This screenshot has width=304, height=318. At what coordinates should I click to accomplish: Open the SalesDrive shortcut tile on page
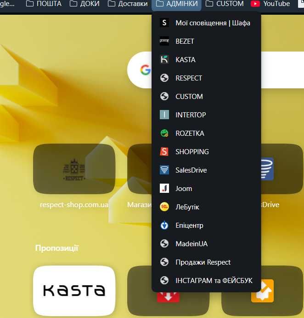[x=282, y=169]
